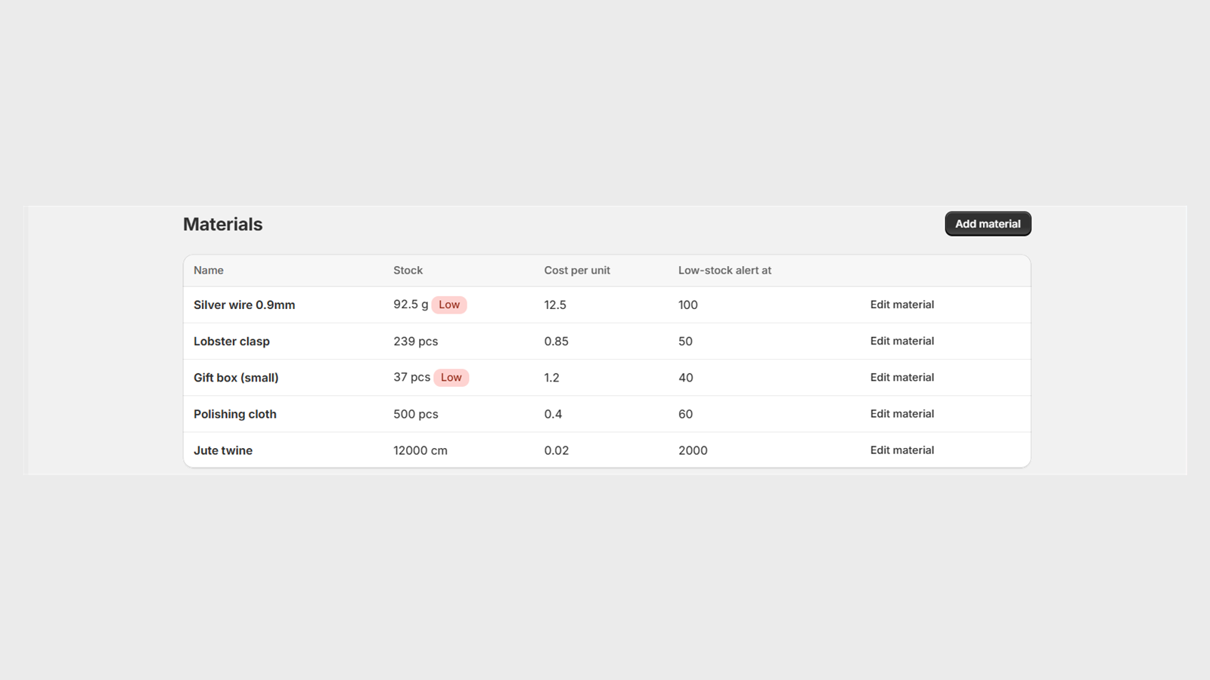This screenshot has height=680, width=1210.
Task: Click the Cost per unit column header
Action: [577, 270]
